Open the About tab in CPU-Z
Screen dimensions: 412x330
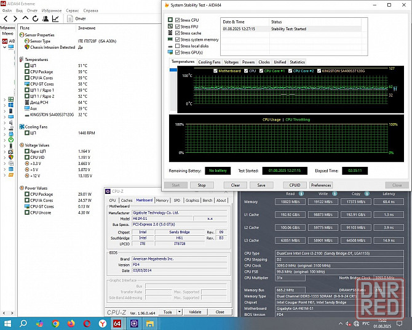(x=221, y=201)
